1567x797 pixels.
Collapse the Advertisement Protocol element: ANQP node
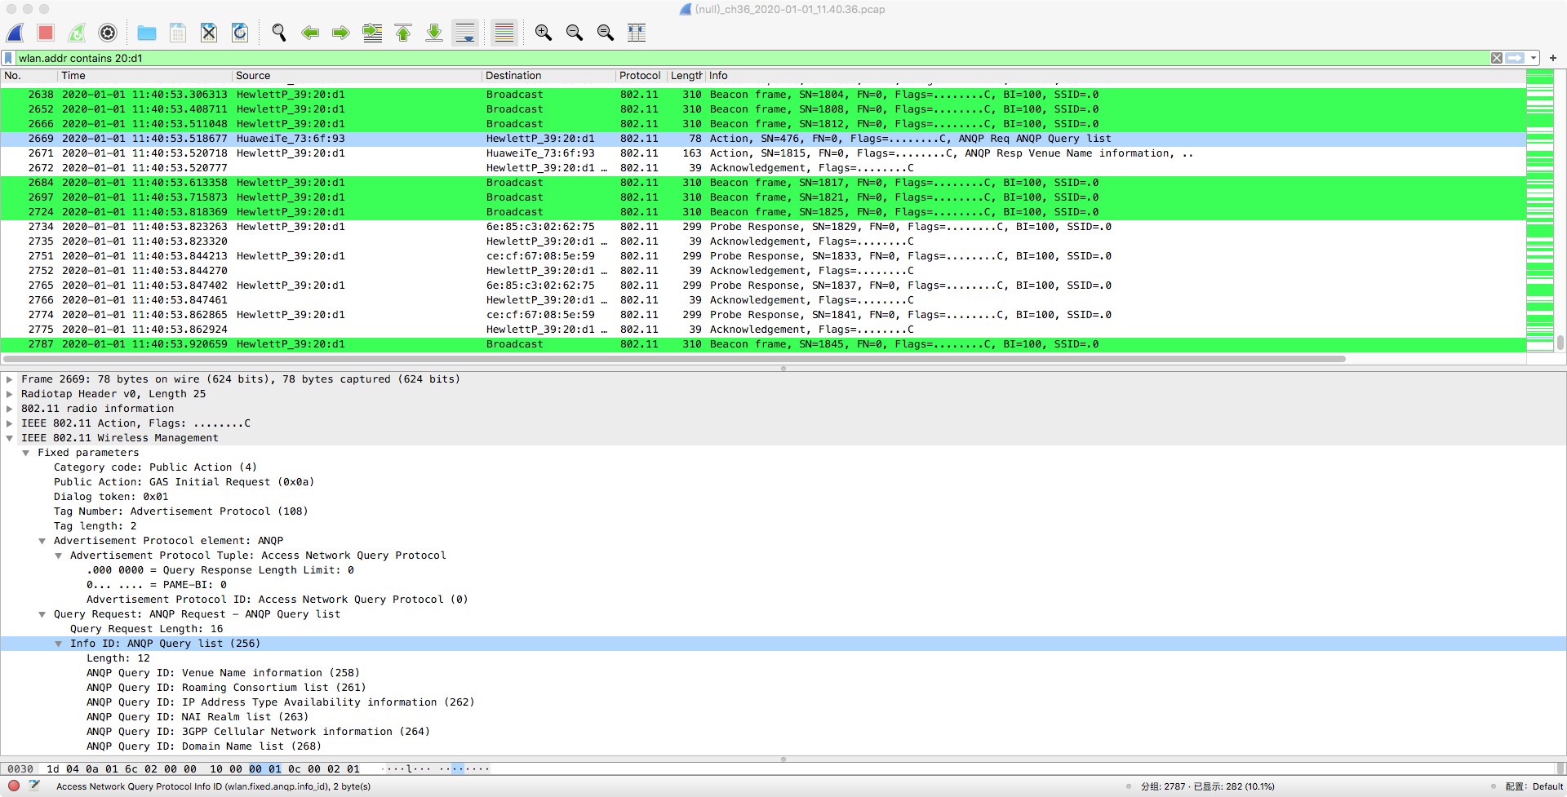pos(42,541)
